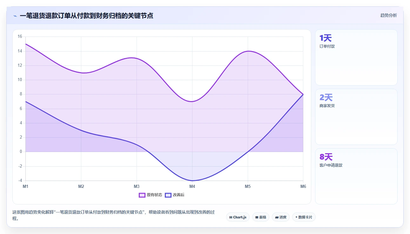The width and height of the screenshot is (410, 234).
Task: Click the -4 value on y-axis
Action: 20,181
